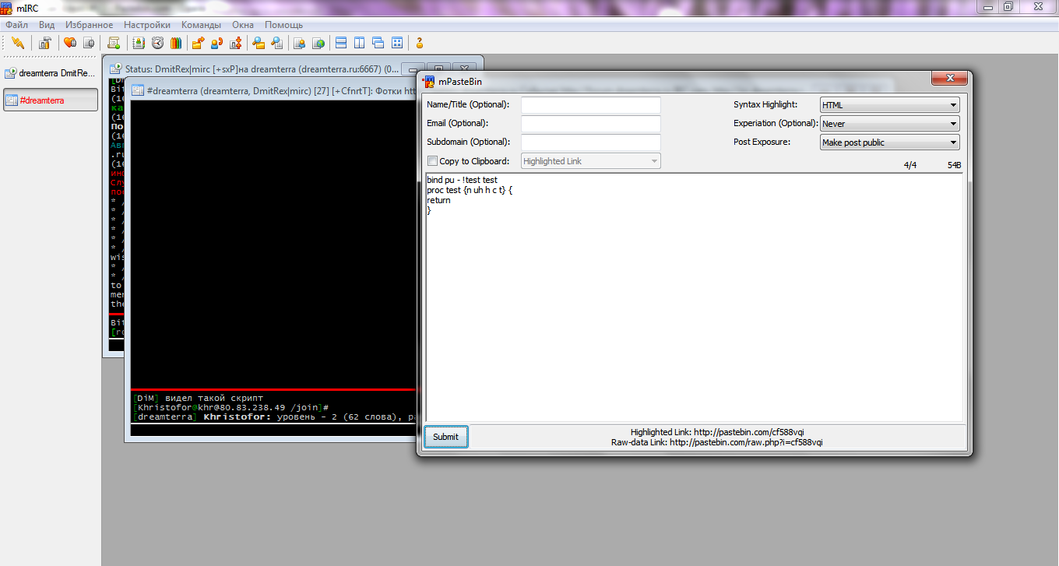Viewport: 1059px width, 566px height.
Task: Click the '4/4' line counter
Action: pos(909,165)
